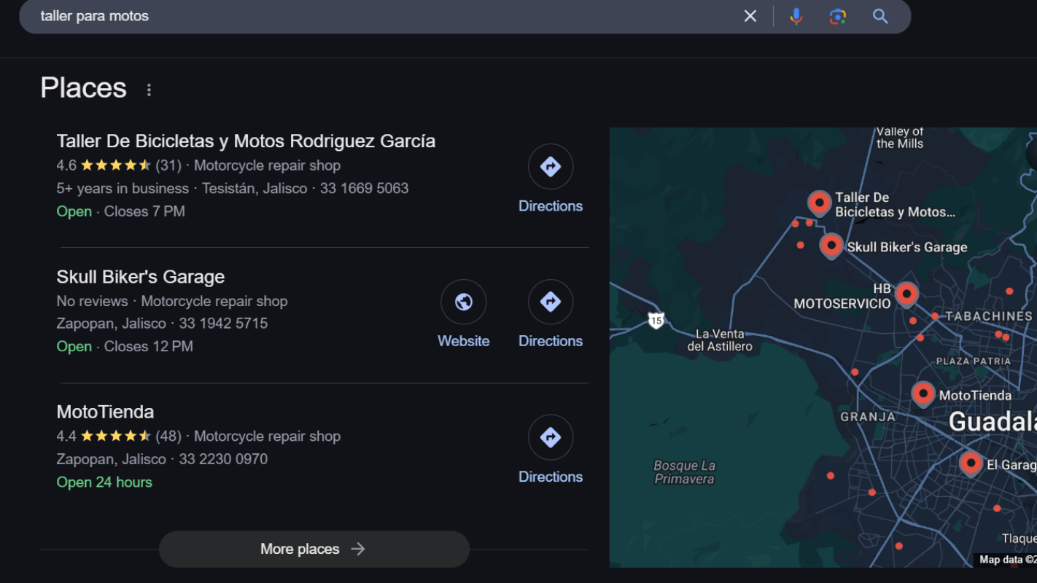The height and width of the screenshot is (583, 1037).
Task: Click the 'Open 24 hours' status text
Action: click(104, 482)
